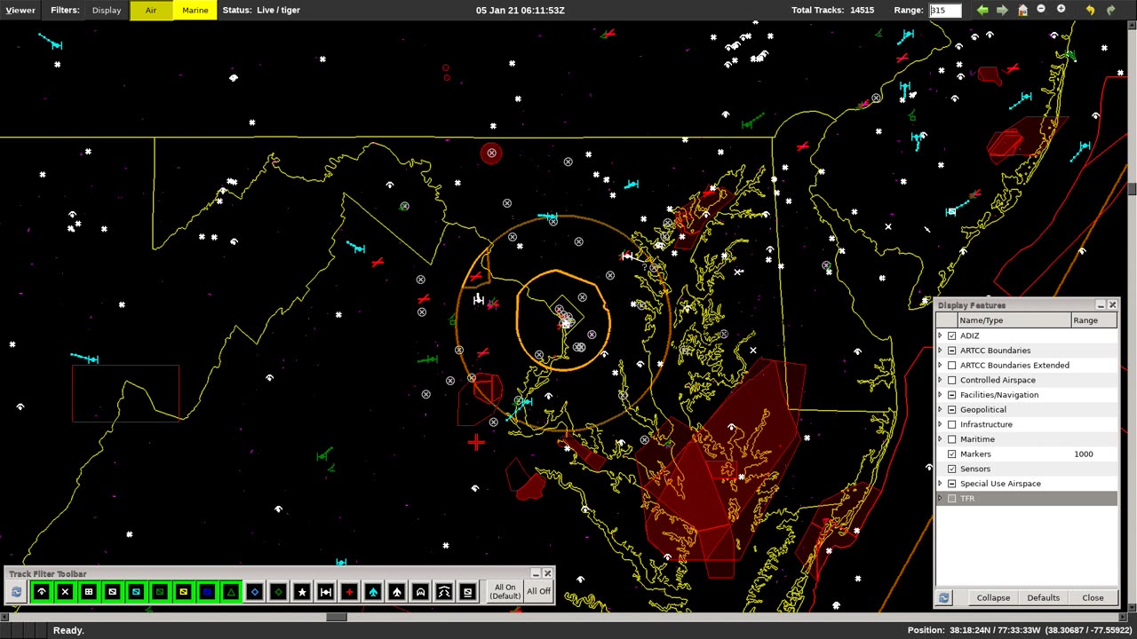This screenshot has height=639, width=1137.
Task: Expand the Controlled Airspace node
Action: 941,380
